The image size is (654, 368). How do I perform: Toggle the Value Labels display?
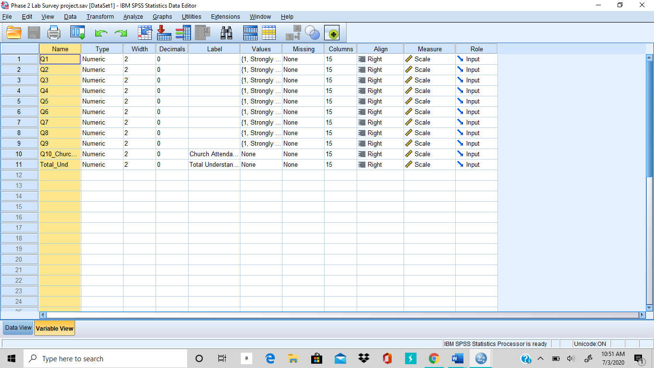(293, 33)
